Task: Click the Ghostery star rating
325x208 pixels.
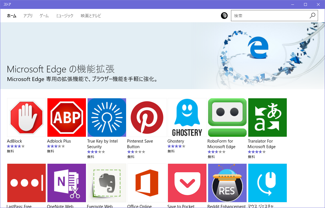Action: pyautogui.click(x=176, y=146)
